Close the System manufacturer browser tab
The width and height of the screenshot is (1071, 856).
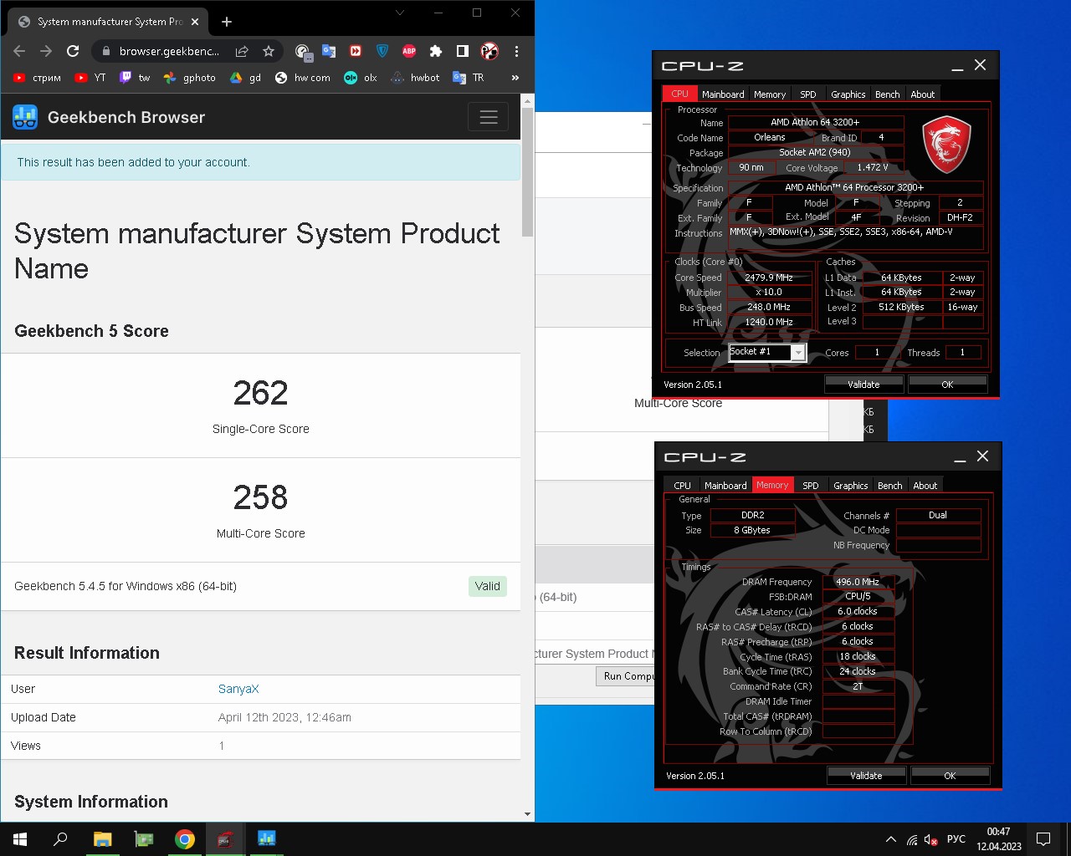195,22
